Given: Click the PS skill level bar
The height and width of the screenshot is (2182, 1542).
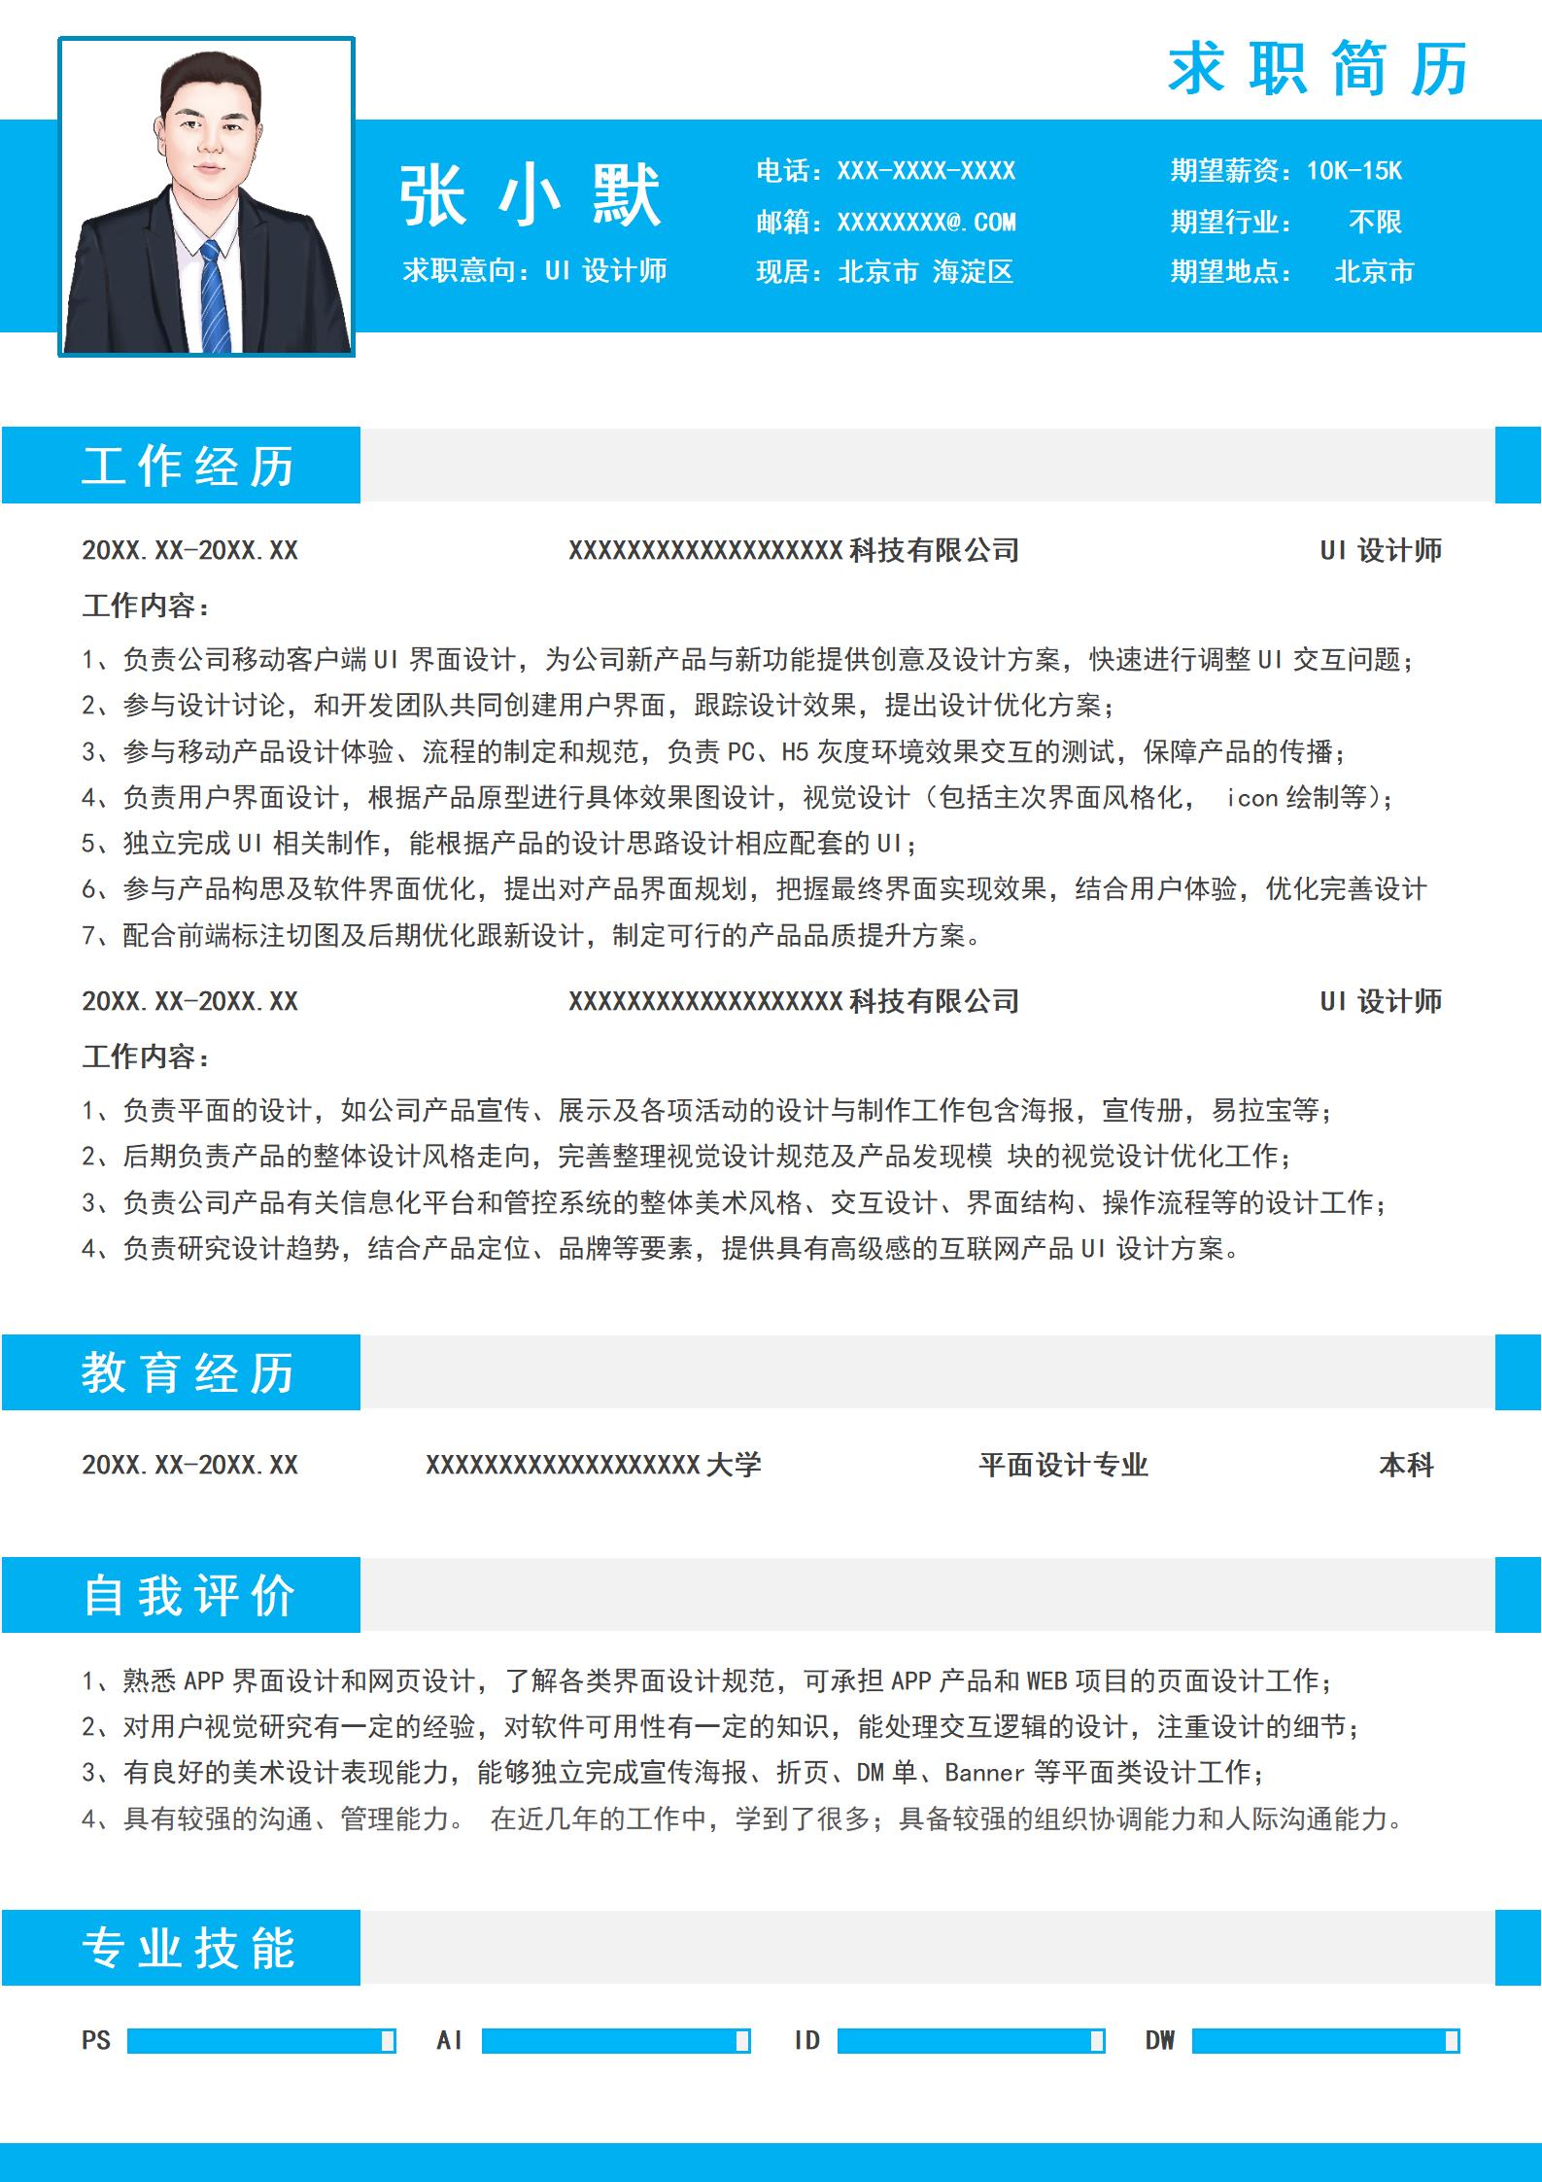Looking at the screenshot, I should point(260,2040).
